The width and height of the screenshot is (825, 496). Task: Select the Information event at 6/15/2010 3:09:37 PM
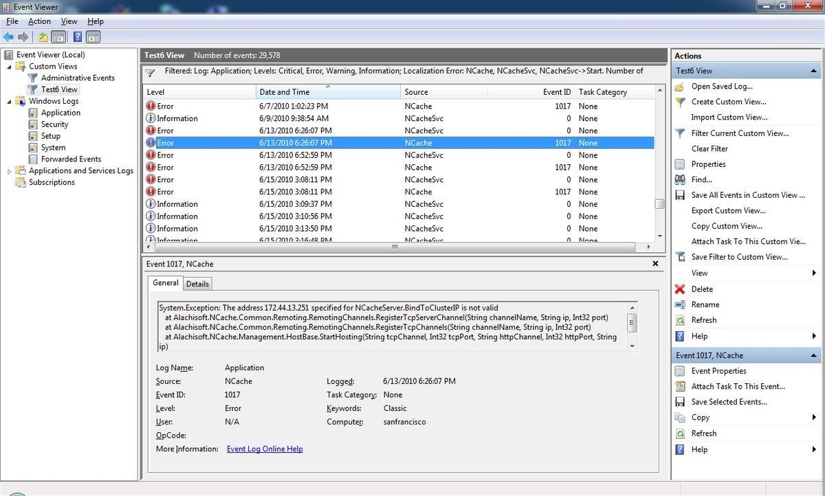(x=399, y=204)
